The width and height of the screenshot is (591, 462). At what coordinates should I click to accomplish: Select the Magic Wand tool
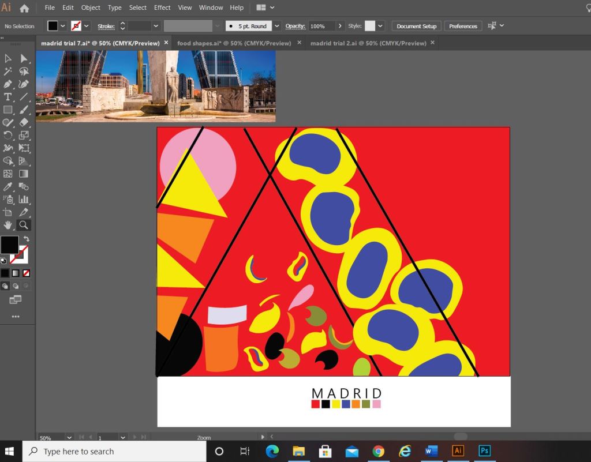tap(8, 72)
